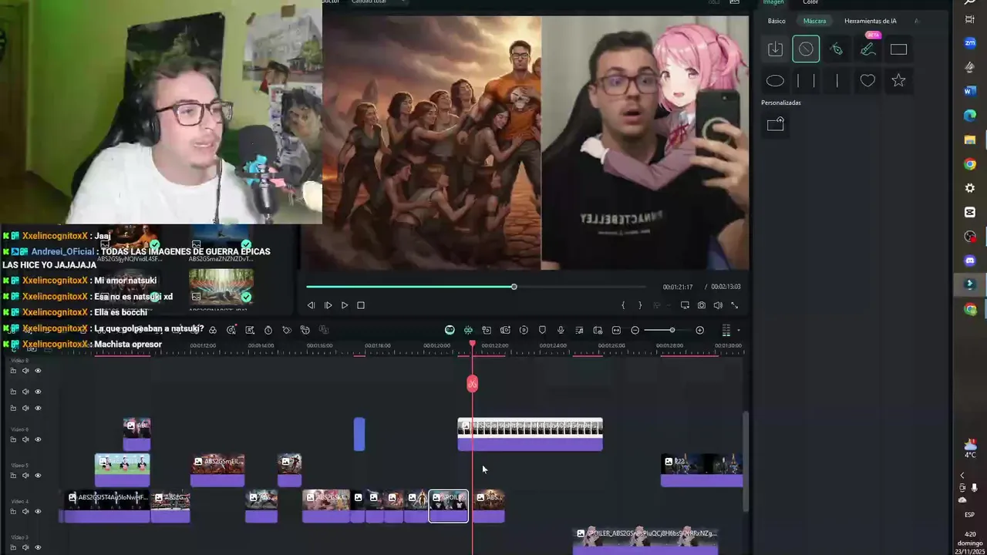Choose the 'none' circle-slash mask option
Viewport: 987px width, 555px height.
point(806,49)
